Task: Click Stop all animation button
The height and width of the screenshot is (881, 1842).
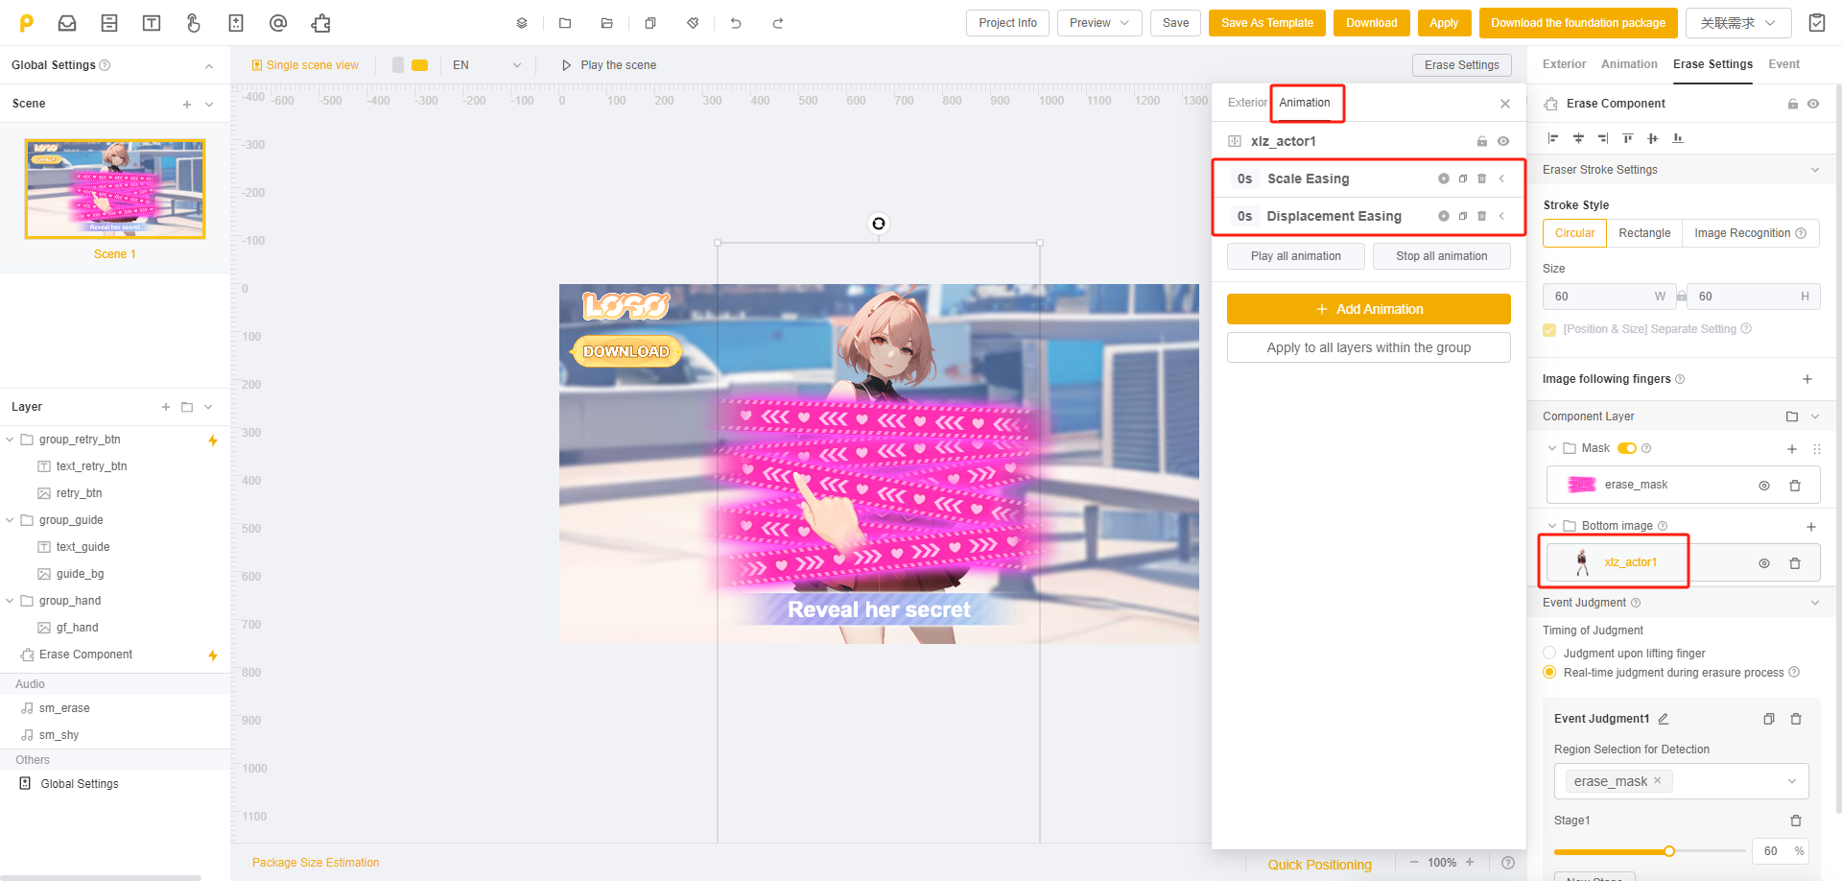Action: tap(1442, 256)
